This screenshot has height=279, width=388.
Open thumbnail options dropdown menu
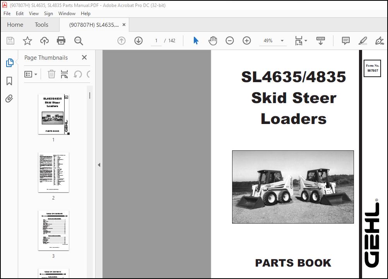click(x=31, y=74)
